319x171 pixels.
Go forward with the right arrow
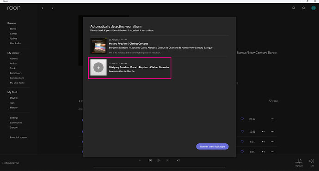coord(53,8)
